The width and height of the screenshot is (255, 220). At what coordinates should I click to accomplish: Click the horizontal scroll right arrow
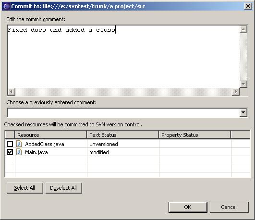236,92
